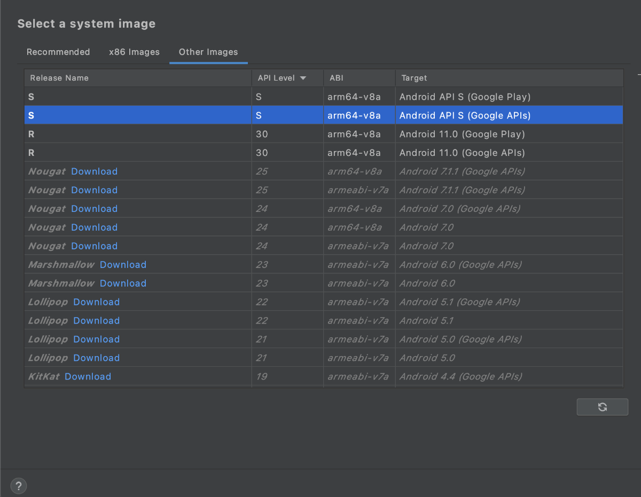
Task: Select Android API S (Google Play) row
Action: tap(324, 97)
